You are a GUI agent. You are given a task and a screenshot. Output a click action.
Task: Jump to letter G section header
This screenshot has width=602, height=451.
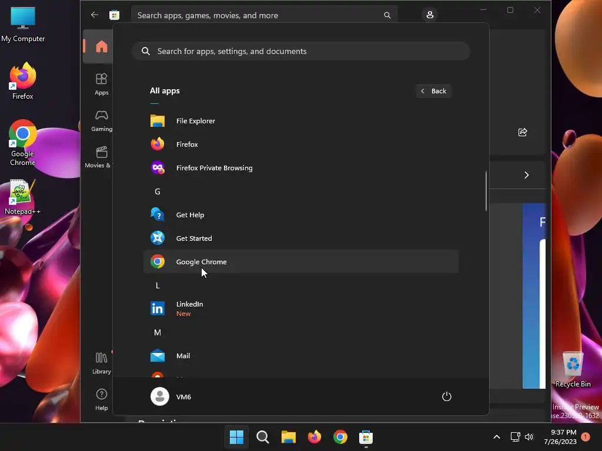tap(158, 191)
